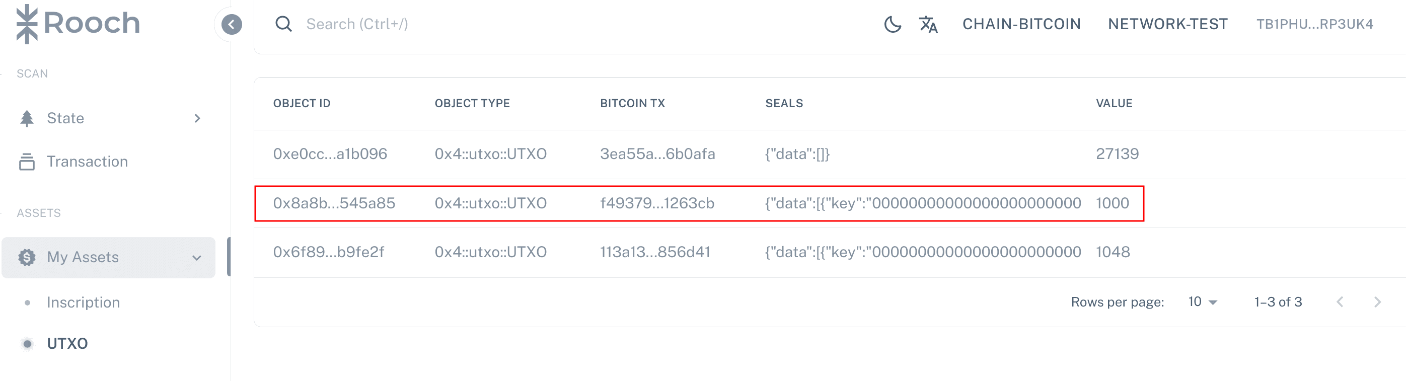Open the Inscription submenu item

tap(84, 302)
